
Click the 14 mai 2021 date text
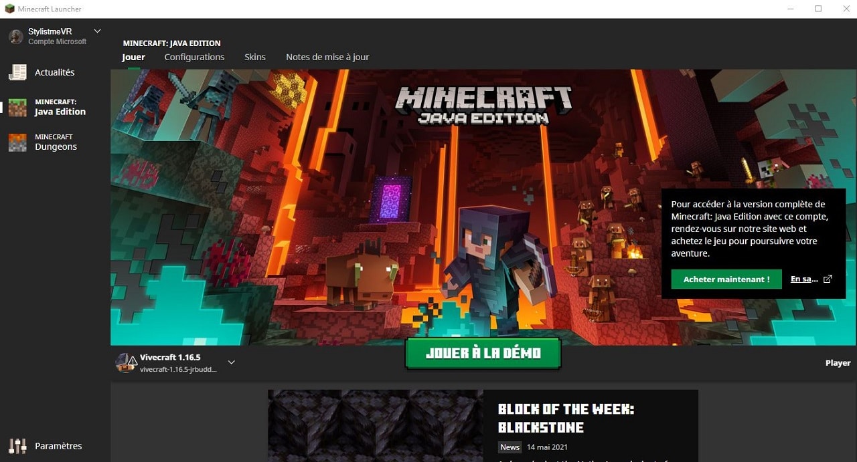pos(547,447)
